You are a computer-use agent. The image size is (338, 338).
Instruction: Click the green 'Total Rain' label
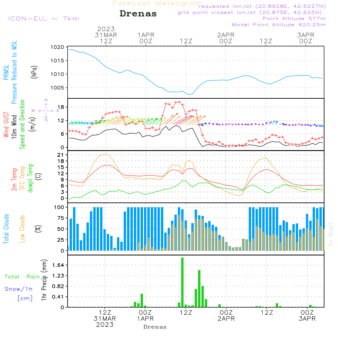click(22, 277)
